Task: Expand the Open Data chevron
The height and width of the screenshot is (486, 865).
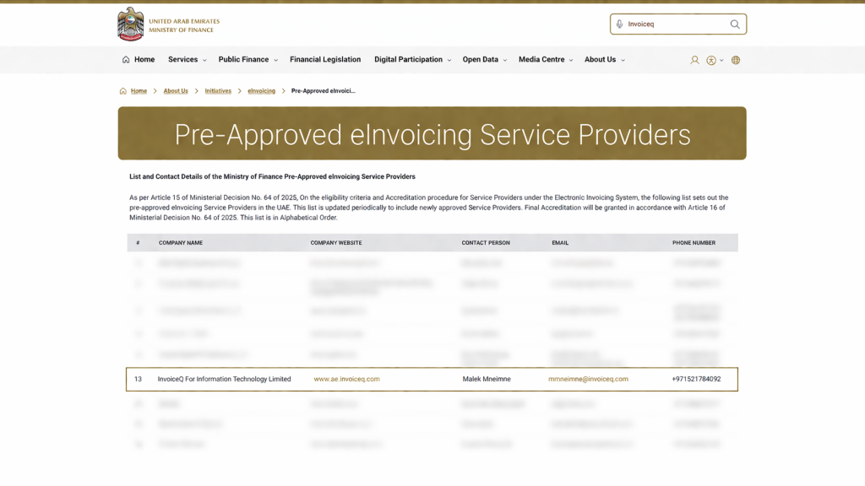Action: click(x=505, y=60)
